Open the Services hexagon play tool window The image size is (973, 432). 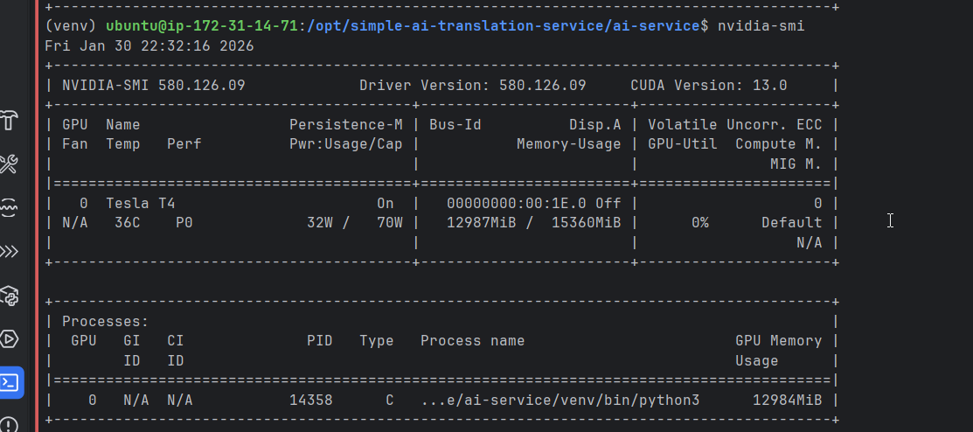click(x=9, y=339)
